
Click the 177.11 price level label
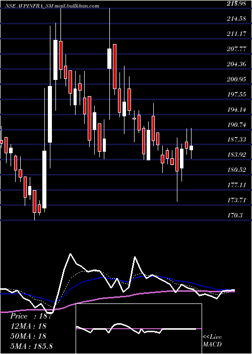click(236, 185)
